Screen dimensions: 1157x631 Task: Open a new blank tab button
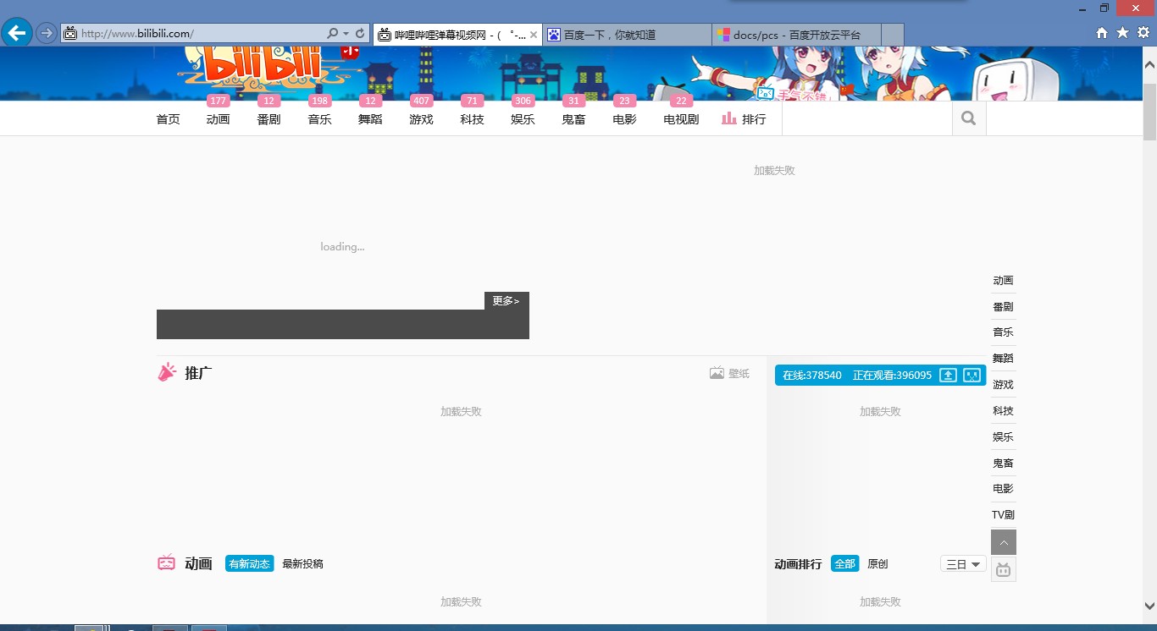click(892, 35)
